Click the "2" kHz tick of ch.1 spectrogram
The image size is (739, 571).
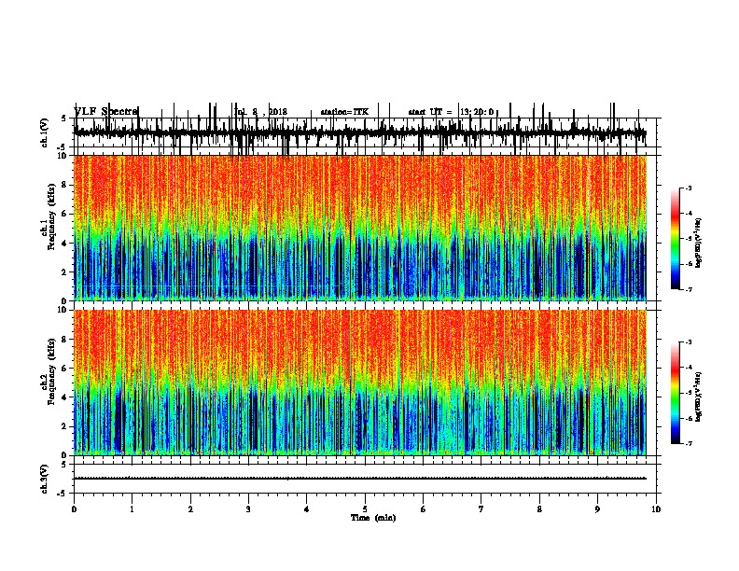tap(64, 272)
